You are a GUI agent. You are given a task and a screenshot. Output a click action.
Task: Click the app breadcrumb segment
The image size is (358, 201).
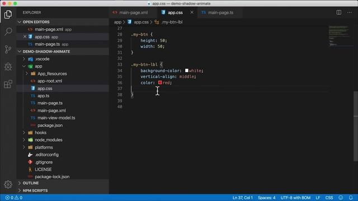[x=117, y=22]
